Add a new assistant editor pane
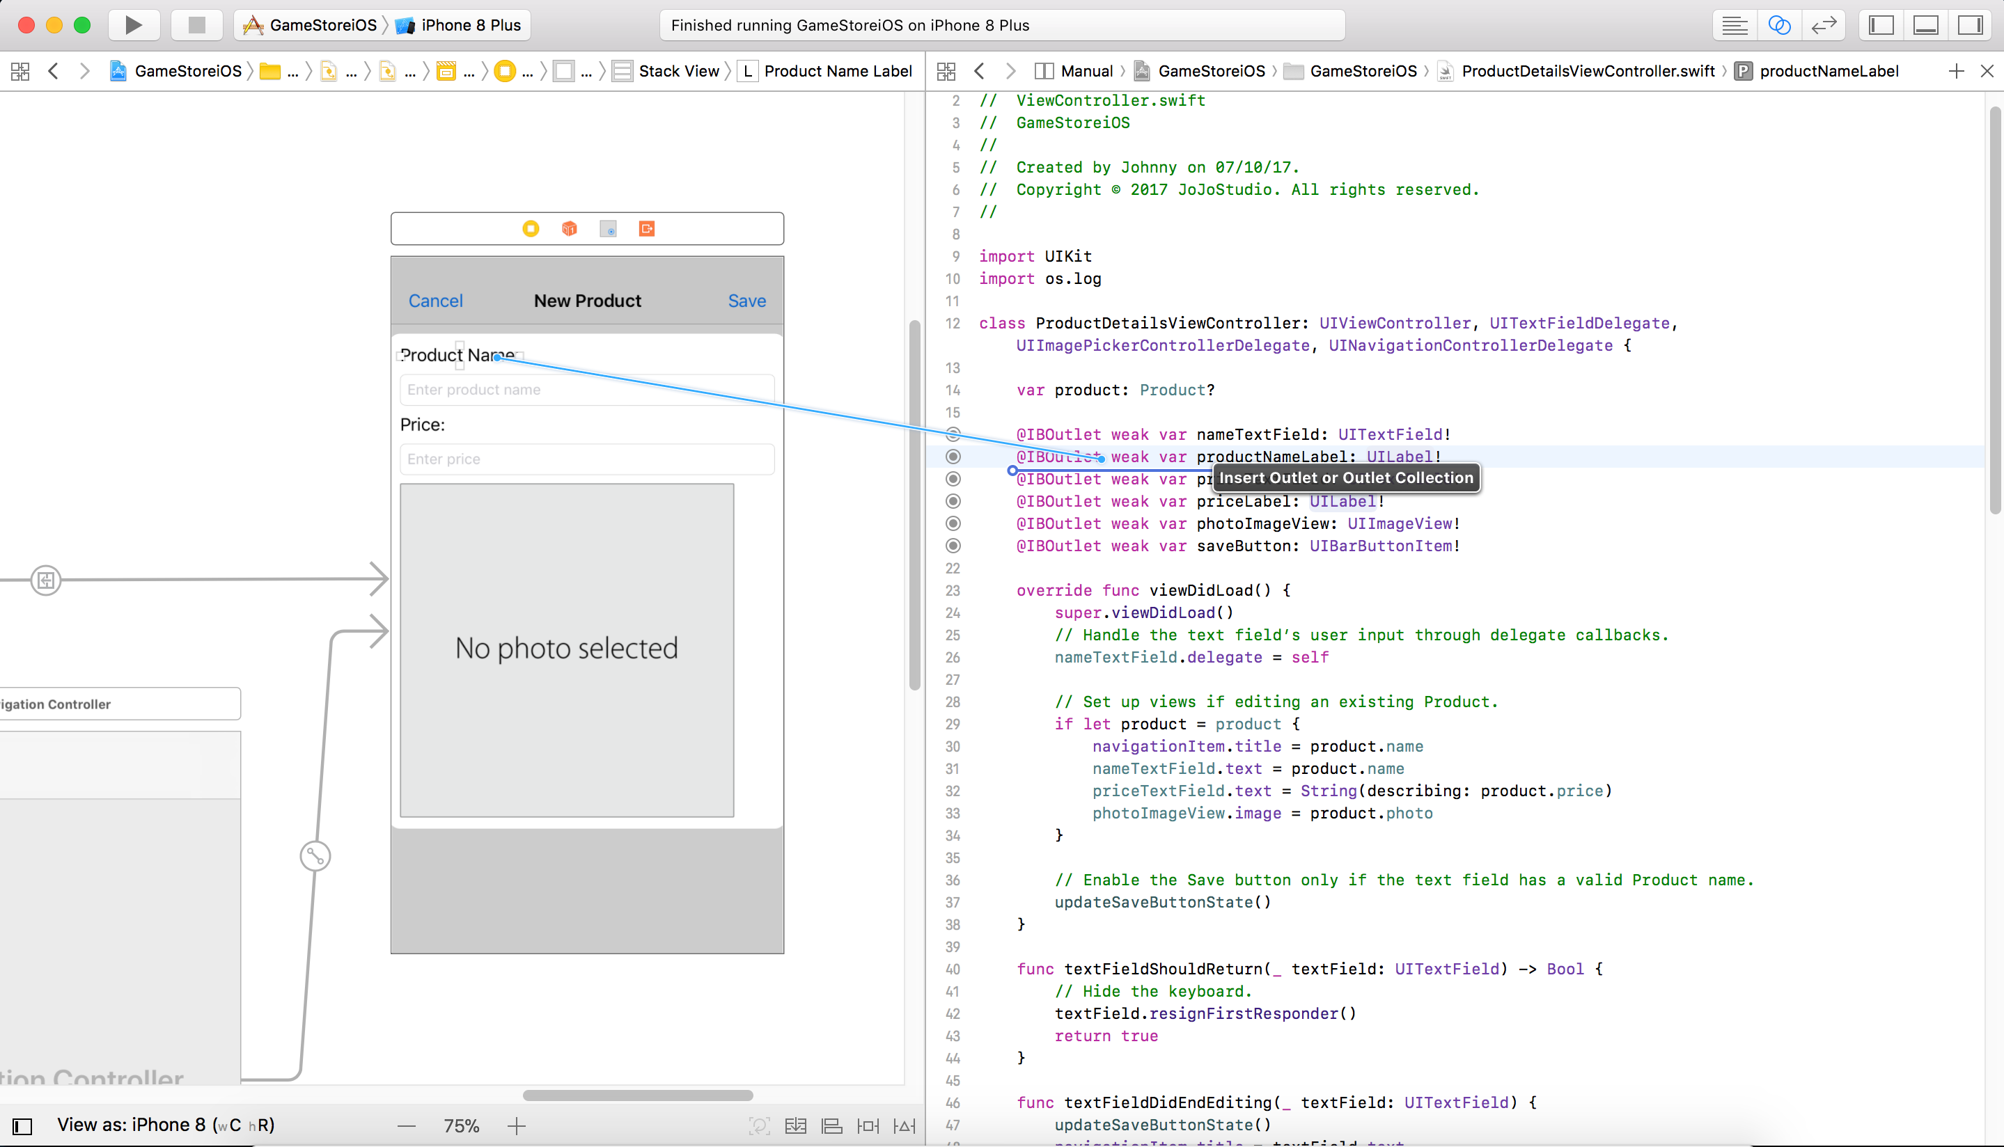2004x1147 pixels. click(1956, 72)
